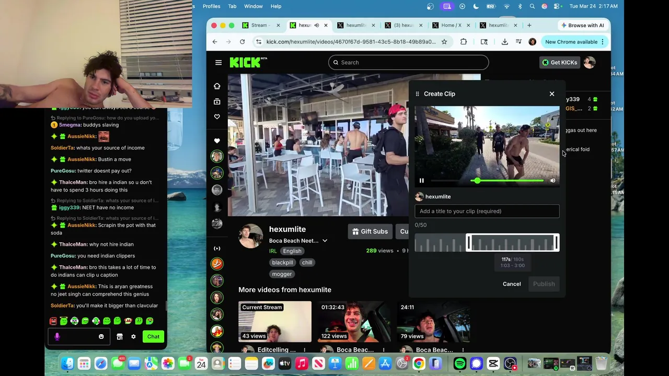Viewport: 669px width, 376px height.
Task: Click the Get KICKs button
Action: pyautogui.click(x=559, y=62)
